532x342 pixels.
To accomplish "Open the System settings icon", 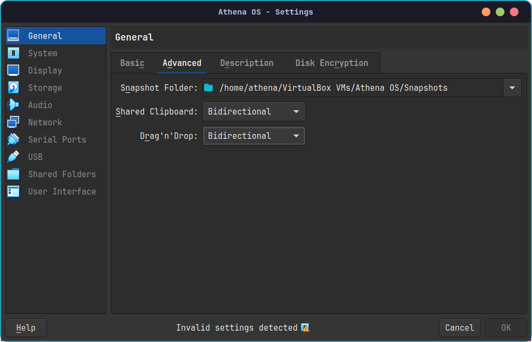I will (13, 53).
